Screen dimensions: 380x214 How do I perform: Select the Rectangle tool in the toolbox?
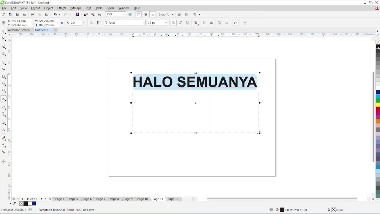pyautogui.click(x=4, y=77)
